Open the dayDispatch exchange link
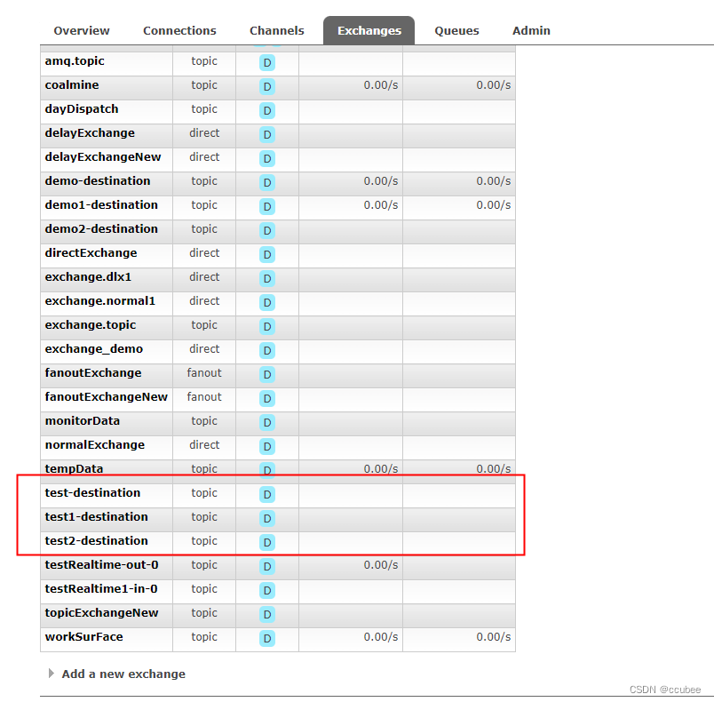Viewport: 714px width, 702px height. (x=82, y=109)
